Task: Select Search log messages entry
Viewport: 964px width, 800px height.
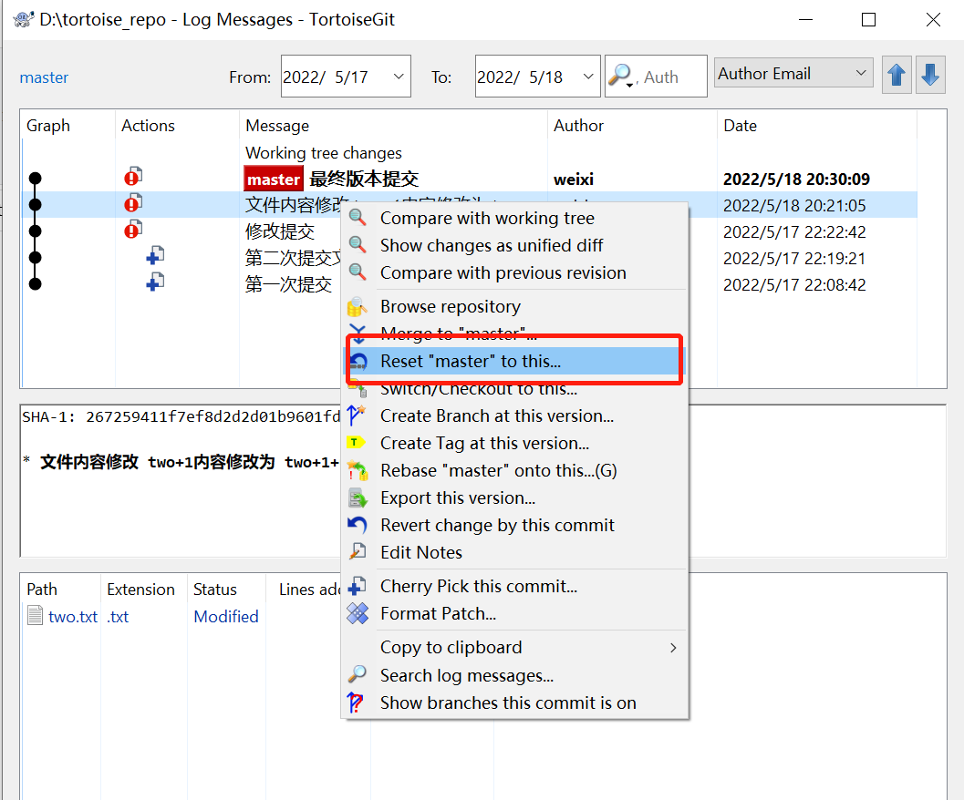Action: (514, 675)
